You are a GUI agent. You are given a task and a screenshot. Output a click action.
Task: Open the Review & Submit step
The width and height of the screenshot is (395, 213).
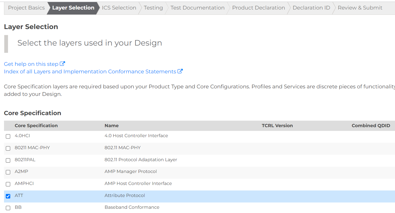click(360, 8)
